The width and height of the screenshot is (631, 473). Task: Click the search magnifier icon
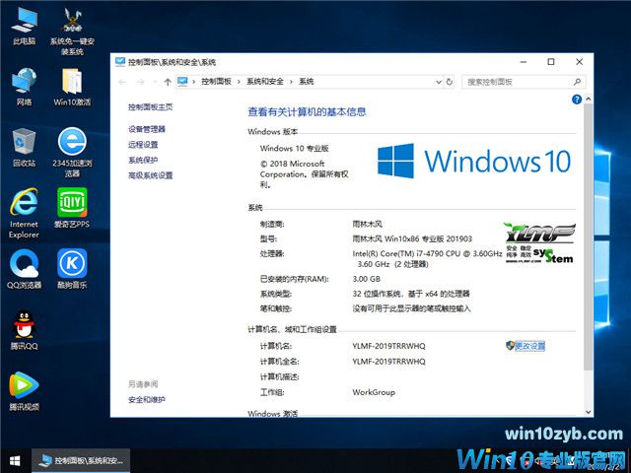(x=577, y=82)
